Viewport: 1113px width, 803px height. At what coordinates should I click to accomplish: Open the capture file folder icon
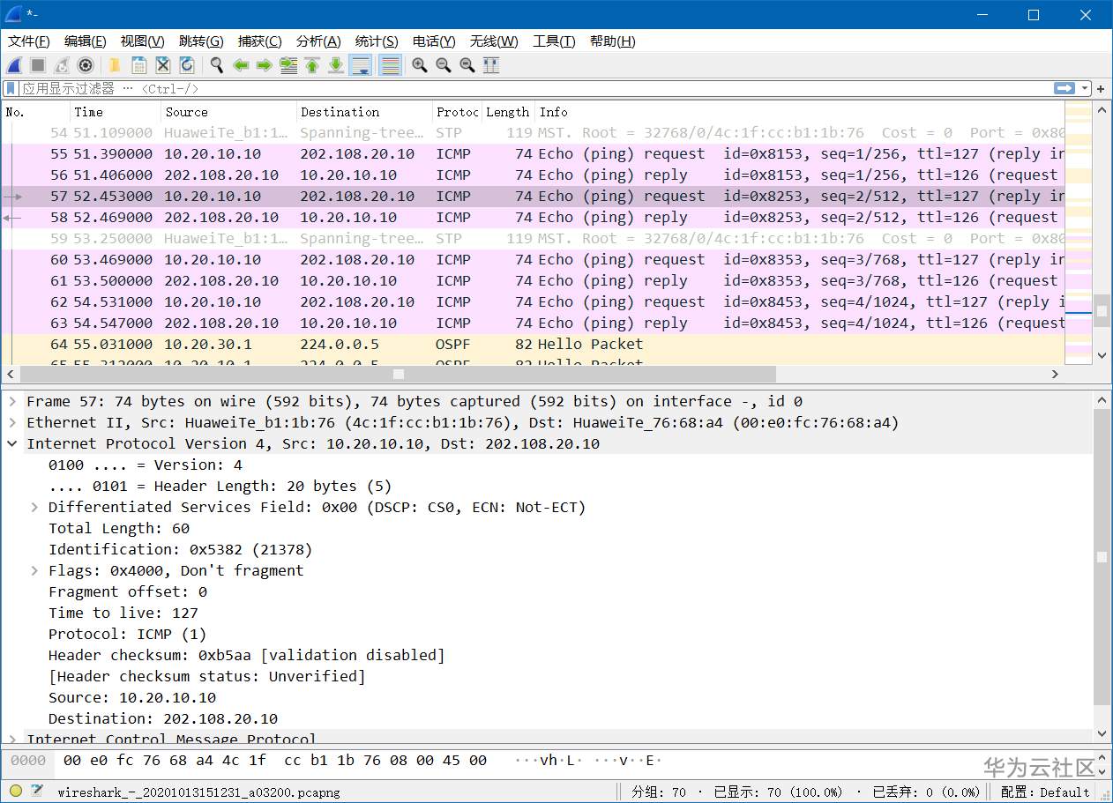[x=115, y=65]
